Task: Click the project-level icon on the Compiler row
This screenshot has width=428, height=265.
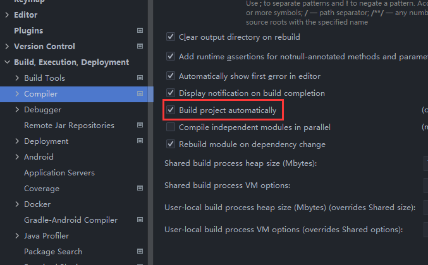Action: [140, 93]
